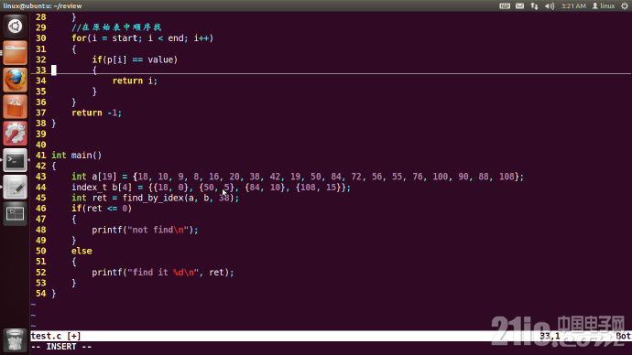Click the printf "not find\n" statement
The width and height of the screenshot is (632, 355).
145,230
